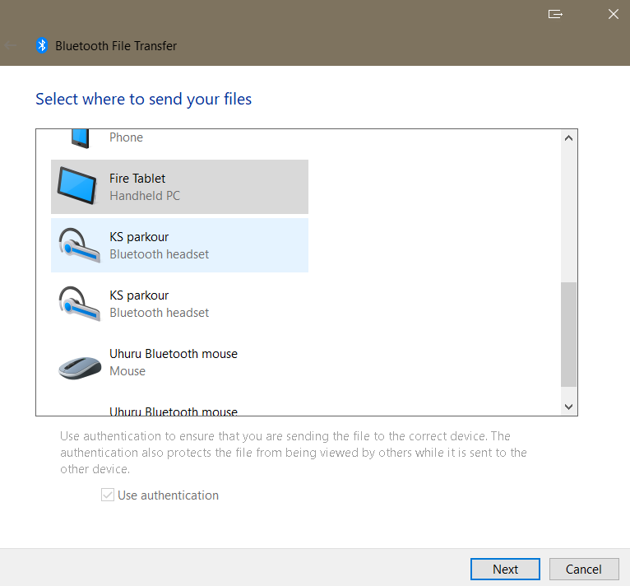630x586 pixels.
Task: Select the highlighted KS parkour name text
Action: pos(139,237)
